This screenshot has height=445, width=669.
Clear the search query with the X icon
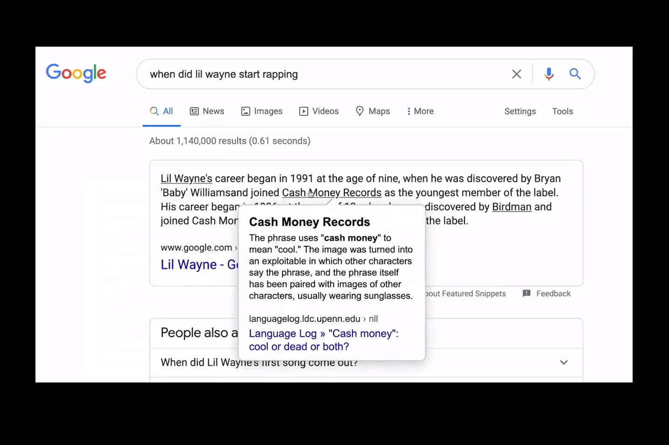516,74
